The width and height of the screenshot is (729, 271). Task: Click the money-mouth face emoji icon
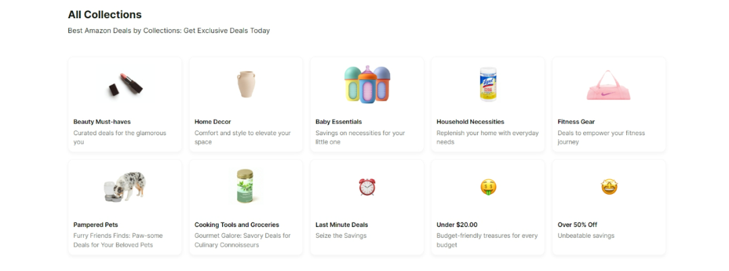pos(488,187)
